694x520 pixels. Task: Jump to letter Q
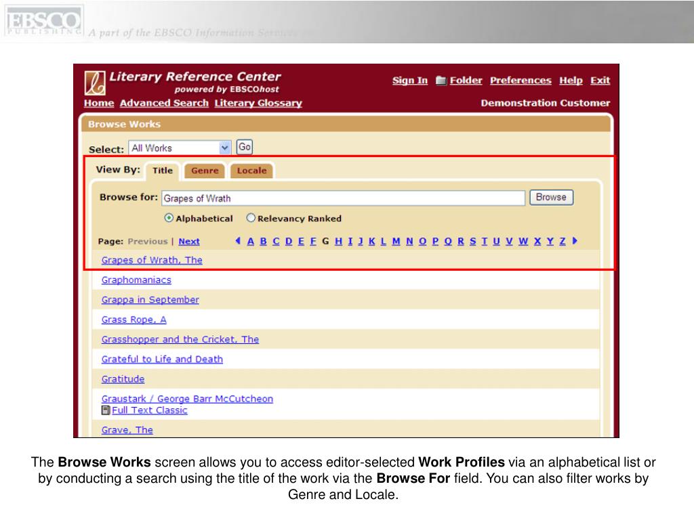[448, 242]
